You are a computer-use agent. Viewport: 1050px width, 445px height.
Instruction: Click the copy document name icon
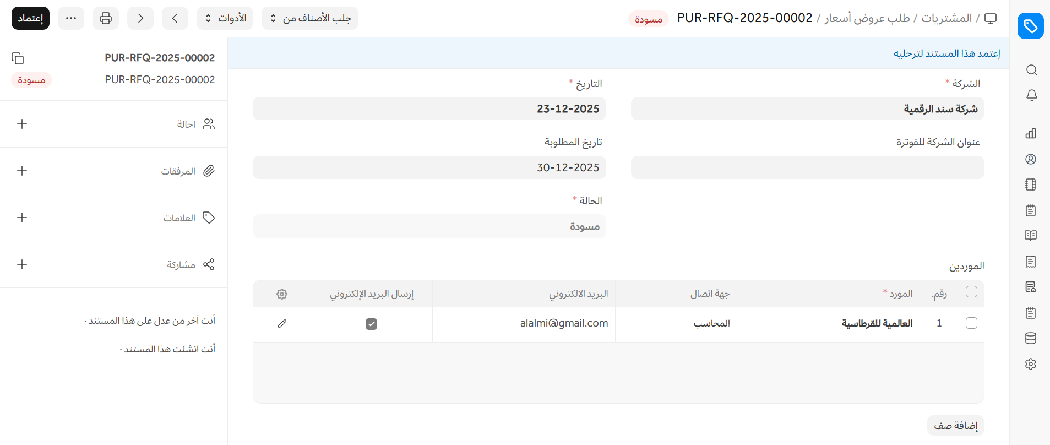coord(18,58)
